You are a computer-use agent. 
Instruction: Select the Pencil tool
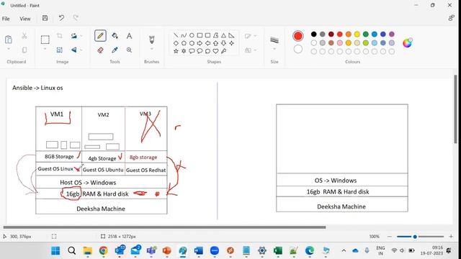(100, 36)
